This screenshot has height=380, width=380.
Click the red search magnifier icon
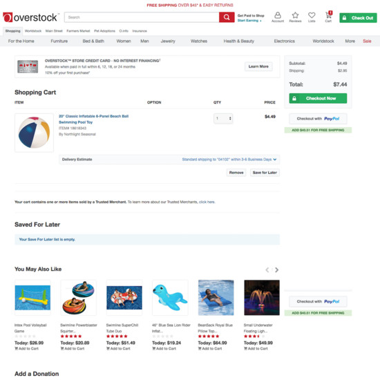tap(227, 17)
